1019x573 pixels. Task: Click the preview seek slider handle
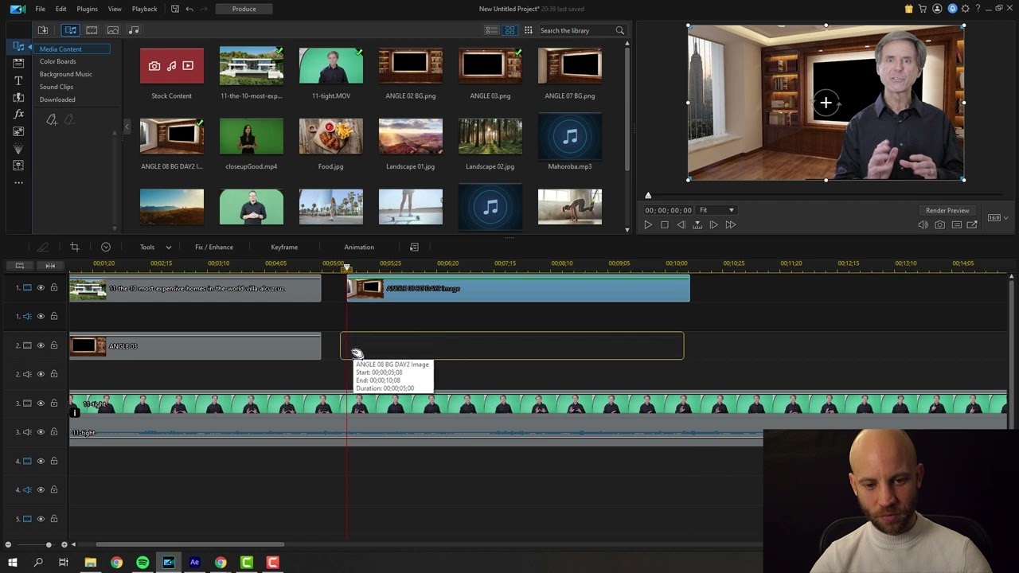(648, 195)
